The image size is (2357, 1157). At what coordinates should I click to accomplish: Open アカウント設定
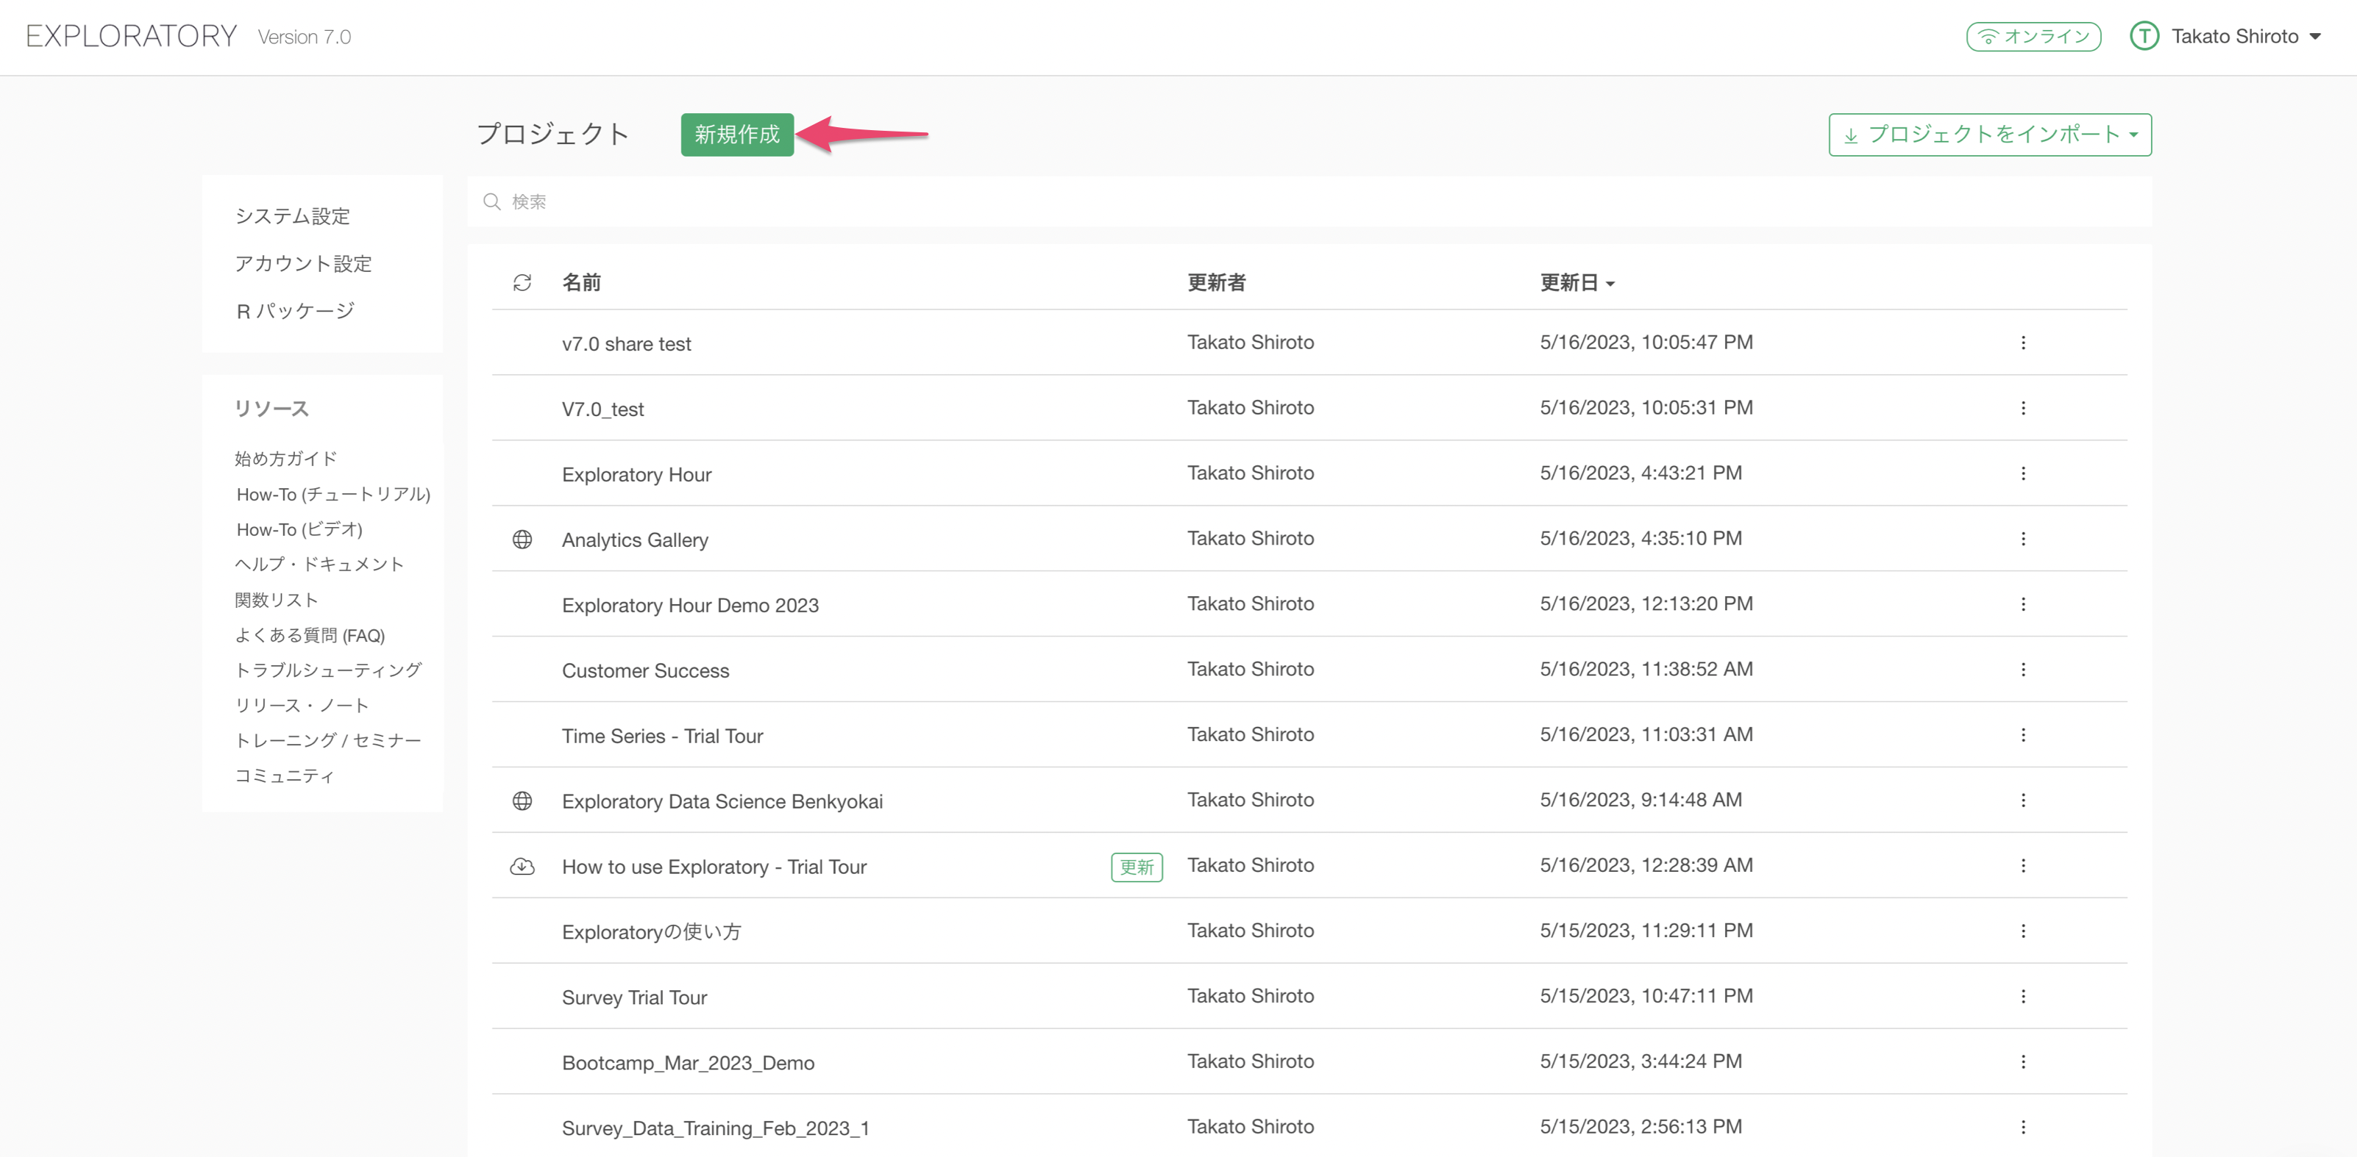pyautogui.click(x=304, y=265)
